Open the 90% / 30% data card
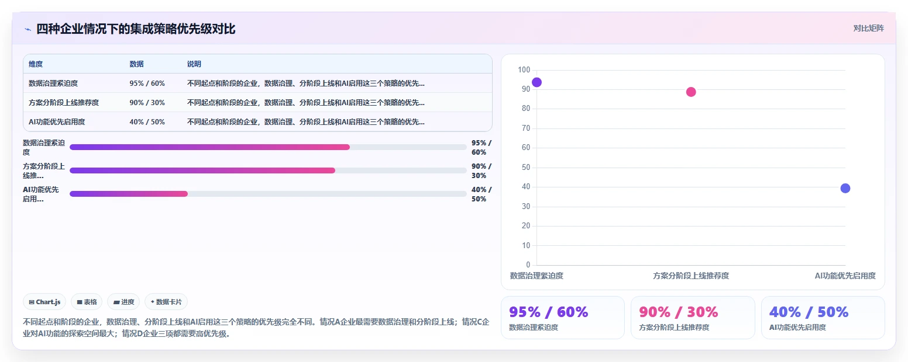The height and width of the screenshot is (362, 908). point(693,318)
